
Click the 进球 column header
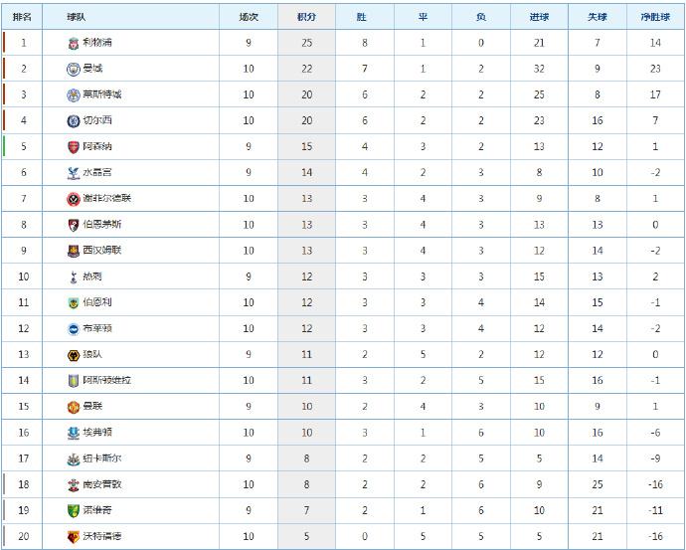539,17
